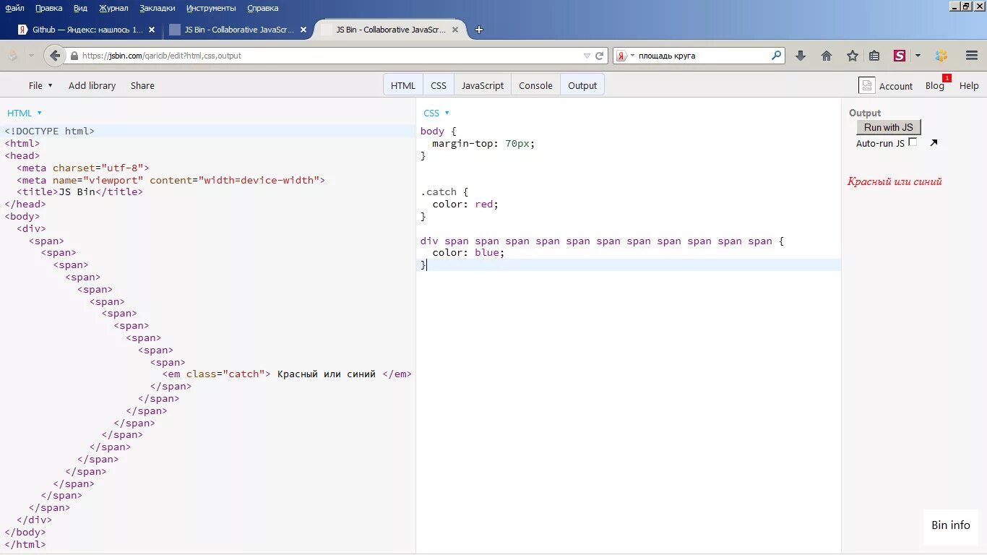Bookmark this page with star icon
The image size is (987, 555).
click(x=853, y=56)
